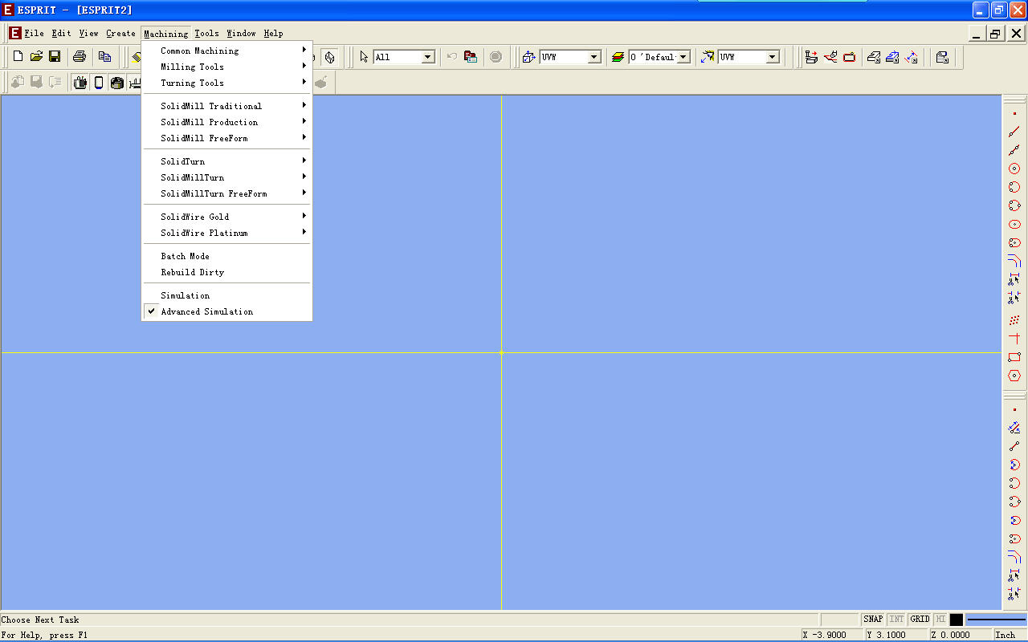Select the two-point Segment tool
1028x642 pixels.
click(1014, 150)
